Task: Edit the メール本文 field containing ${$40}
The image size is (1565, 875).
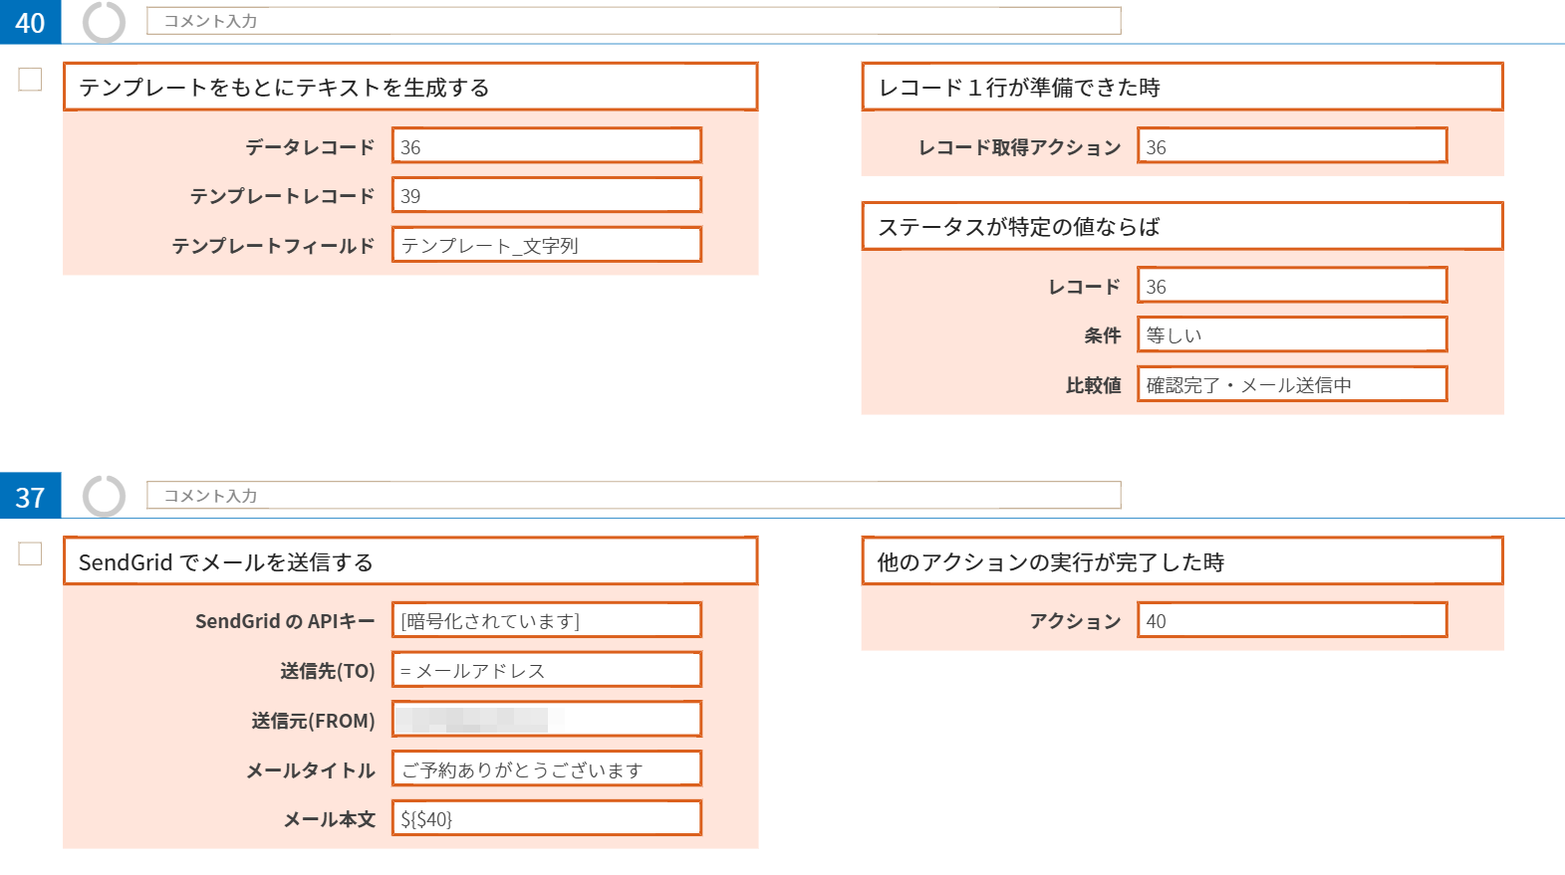Action: (x=547, y=818)
